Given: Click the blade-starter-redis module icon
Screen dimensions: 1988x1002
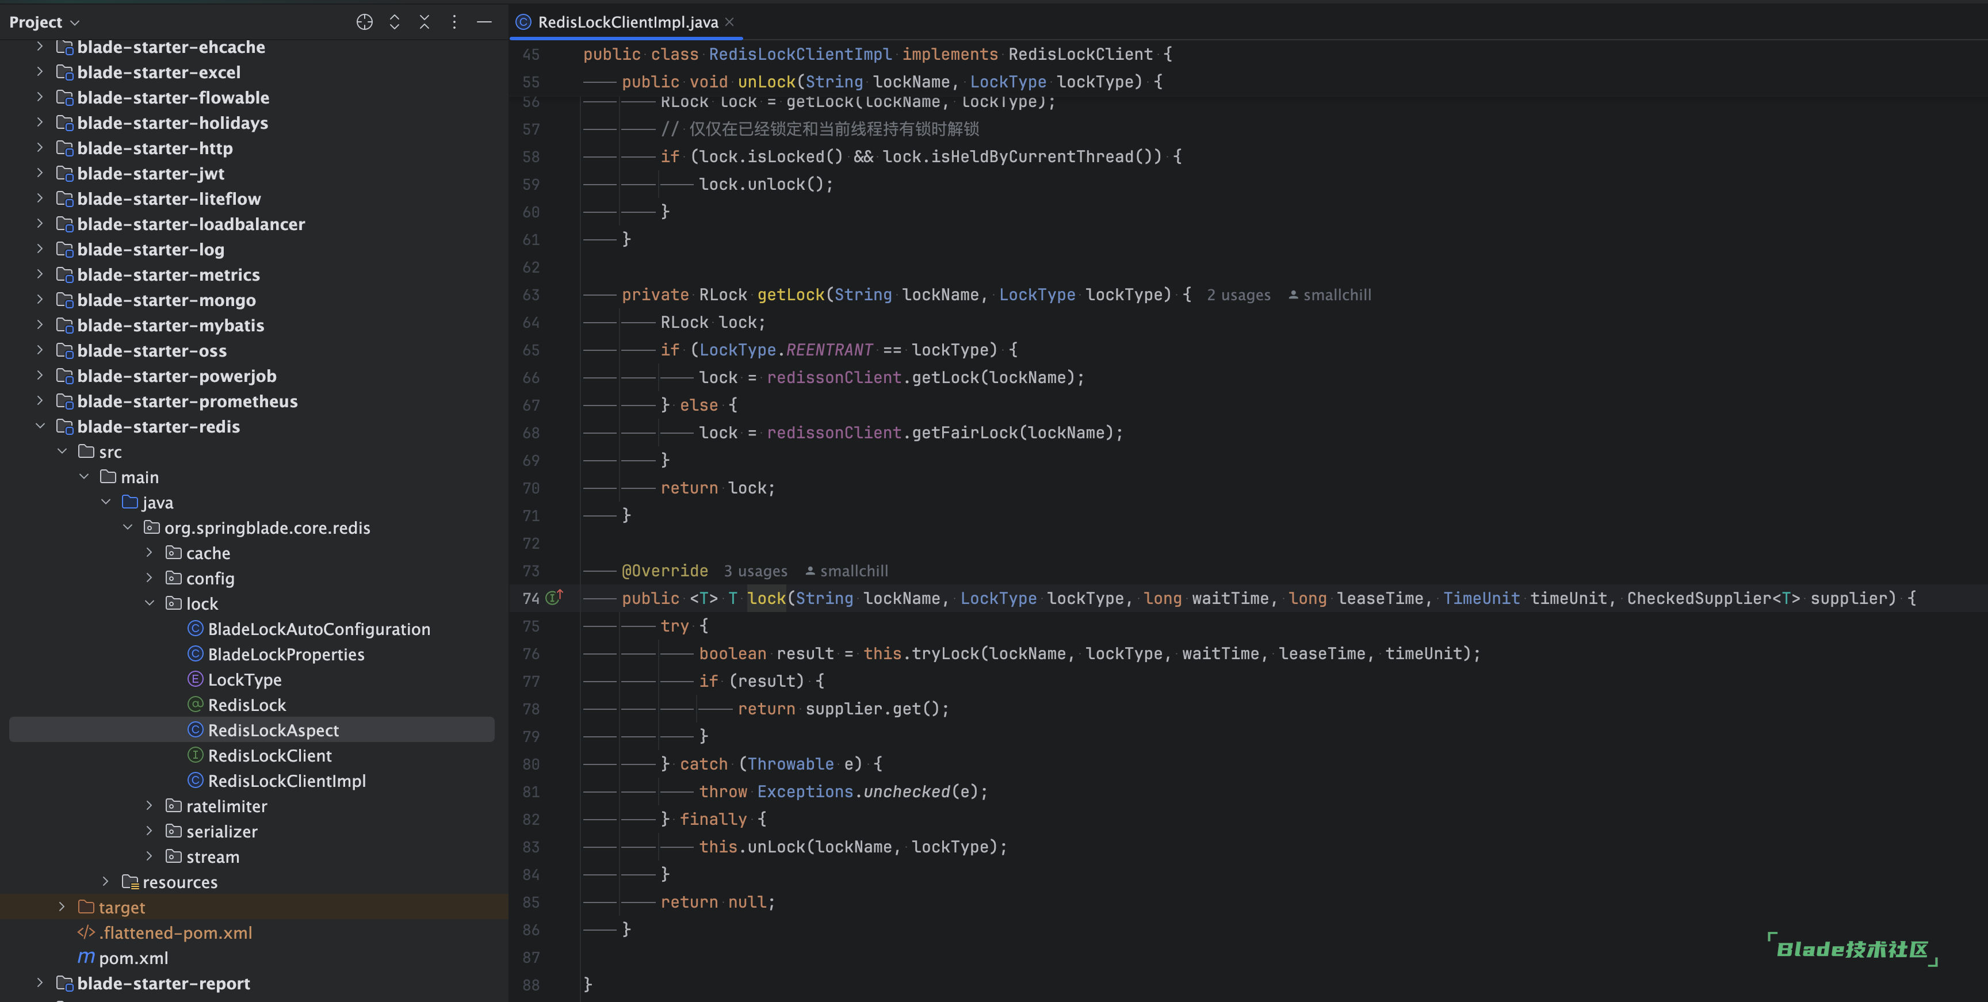Looking at the screenshot, I should (x=65, y=426).
